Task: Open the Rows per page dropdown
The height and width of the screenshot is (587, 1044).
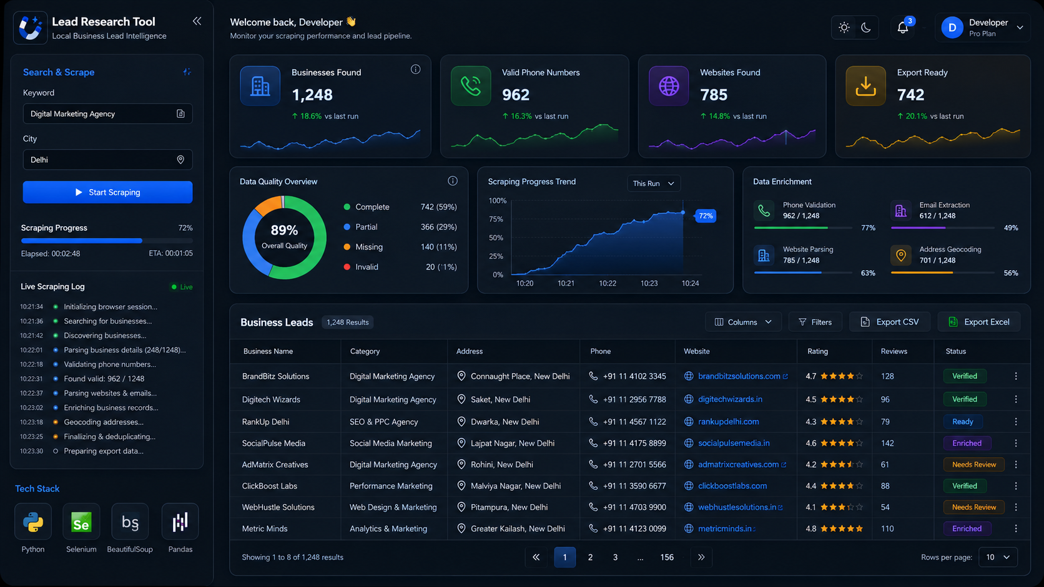Action: click(x=998, y=557)
